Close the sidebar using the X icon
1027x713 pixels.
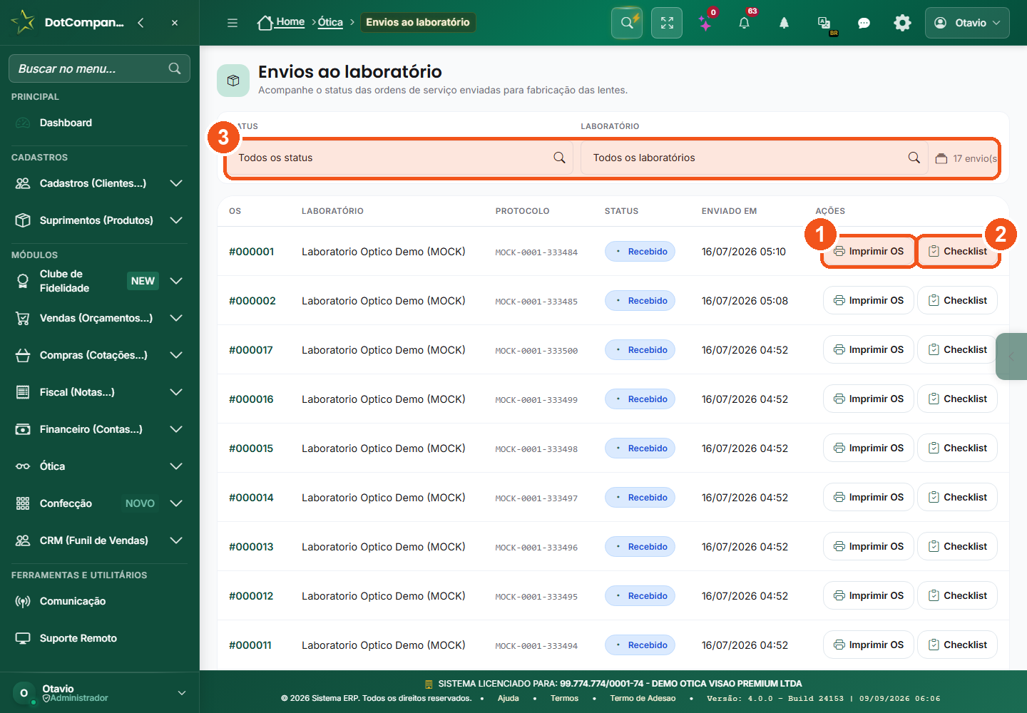pos(175,23)
